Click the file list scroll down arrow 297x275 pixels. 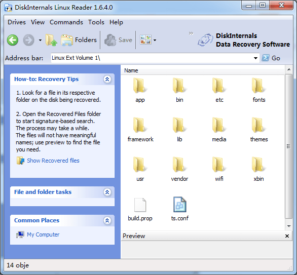289,226
